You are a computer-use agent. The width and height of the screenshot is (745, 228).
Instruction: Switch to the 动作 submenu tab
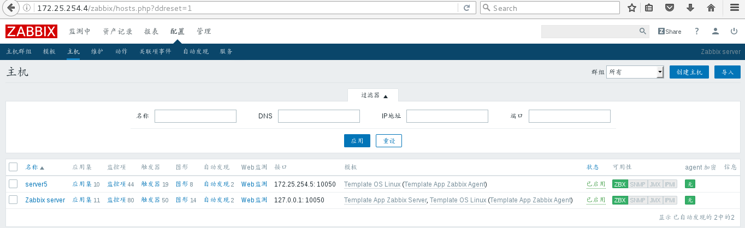tap(121, 52)
